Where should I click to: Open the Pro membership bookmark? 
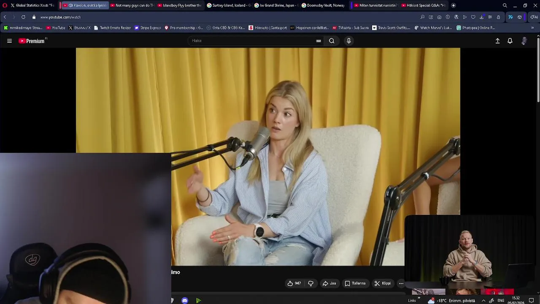(184, 28)
